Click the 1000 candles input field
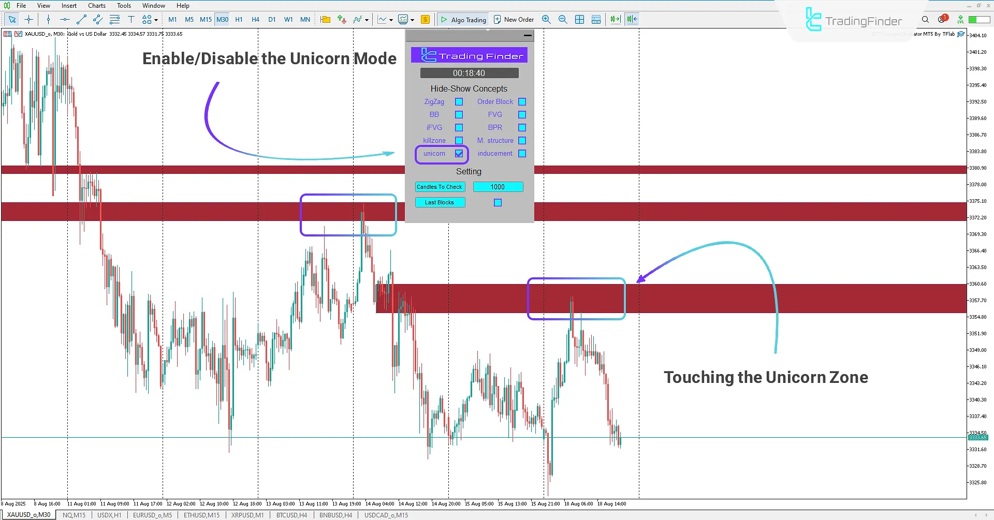The image size is (994, 520). [498, 187]
